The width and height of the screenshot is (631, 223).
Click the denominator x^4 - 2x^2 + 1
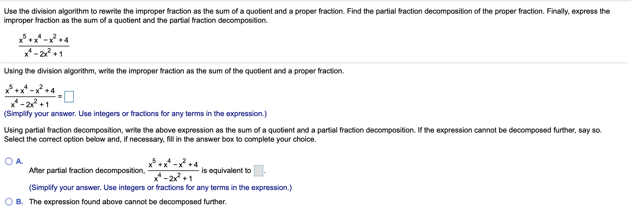(43, 54)
